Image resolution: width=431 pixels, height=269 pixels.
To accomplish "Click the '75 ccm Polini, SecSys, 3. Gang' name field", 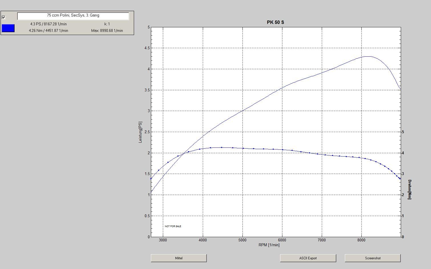I will pos(73,16).
